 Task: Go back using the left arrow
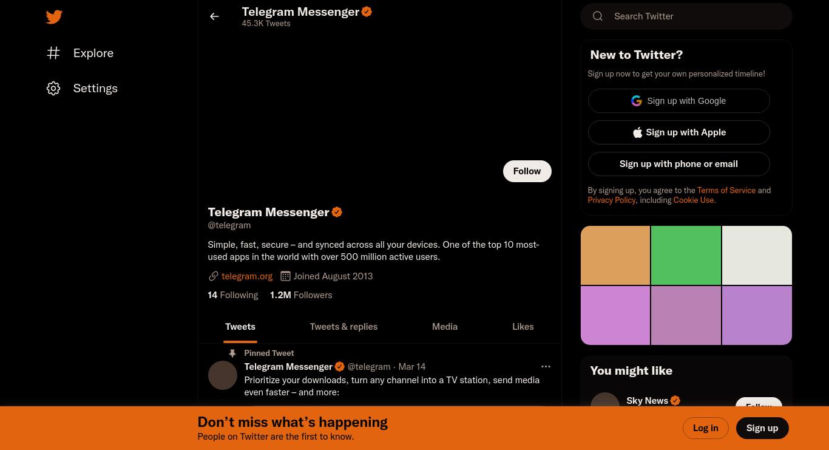pyautogui.click(x=214, y=16)
